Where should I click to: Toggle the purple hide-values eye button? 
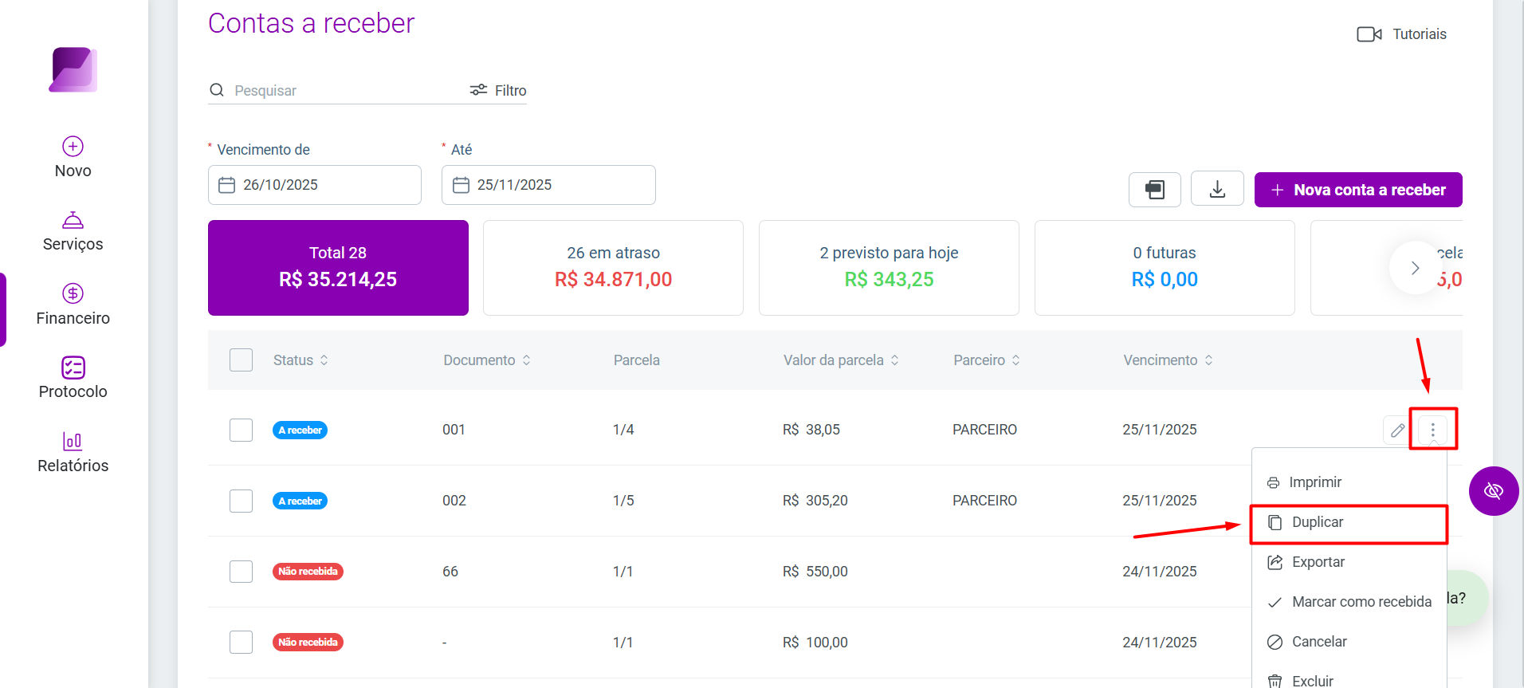(x=1494, y=491)
